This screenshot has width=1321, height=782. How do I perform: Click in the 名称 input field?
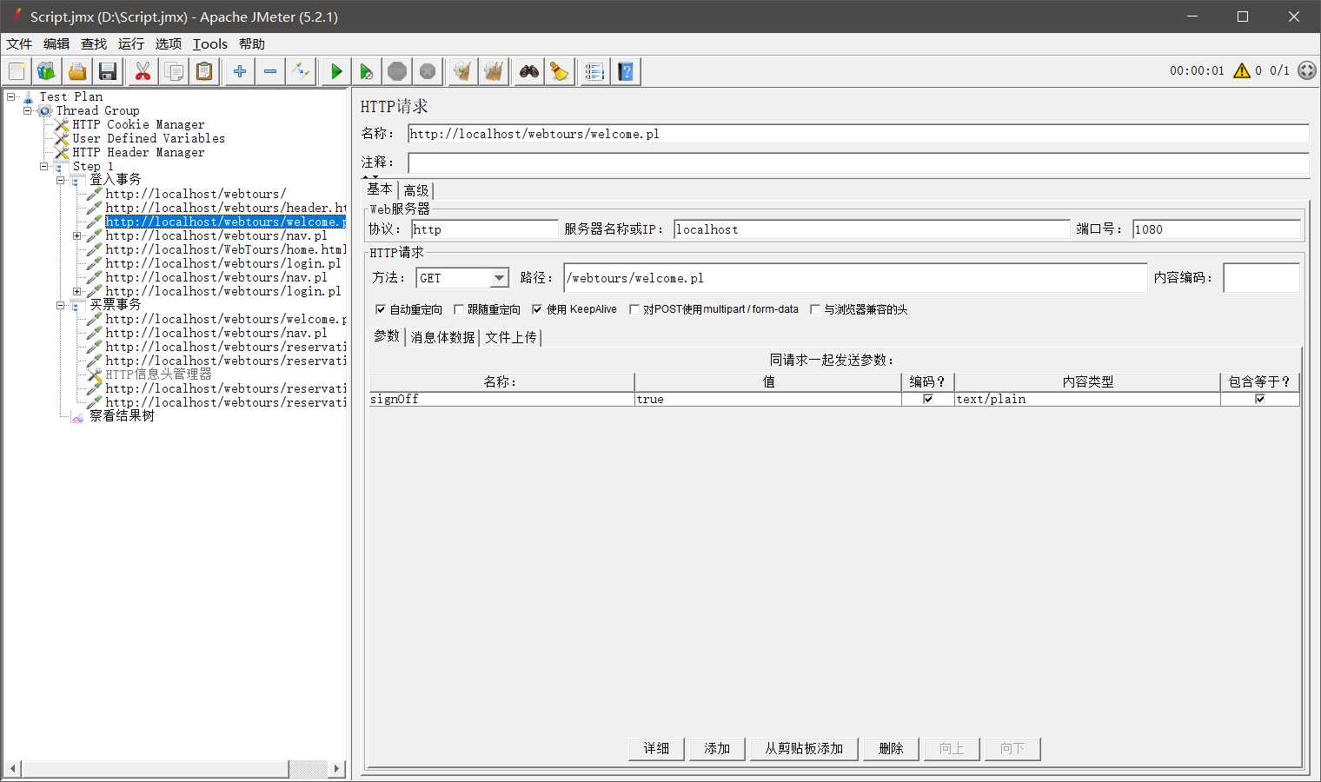pyautogui.click(x=858, y=134)
